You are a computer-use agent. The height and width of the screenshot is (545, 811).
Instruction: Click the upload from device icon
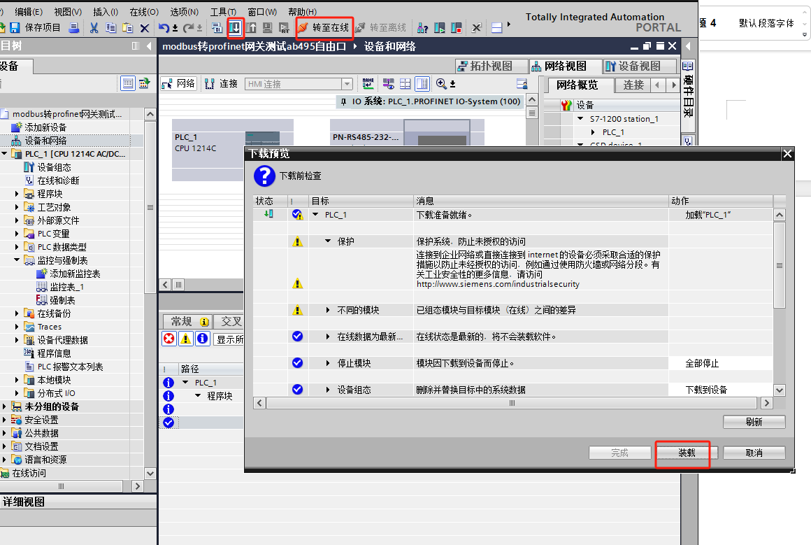(252, 27)
